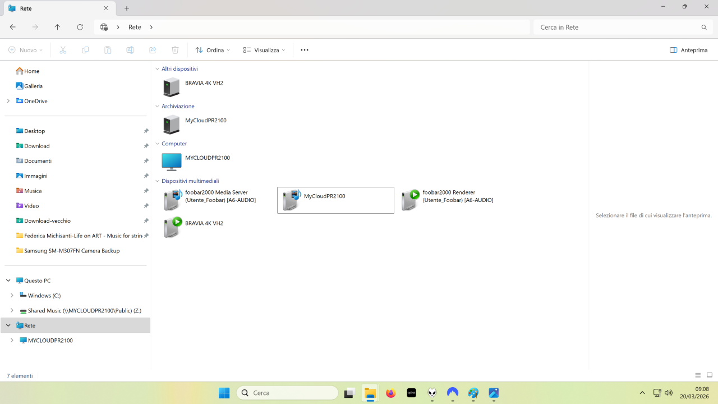Open a new tab with plus button

[127, 8]
